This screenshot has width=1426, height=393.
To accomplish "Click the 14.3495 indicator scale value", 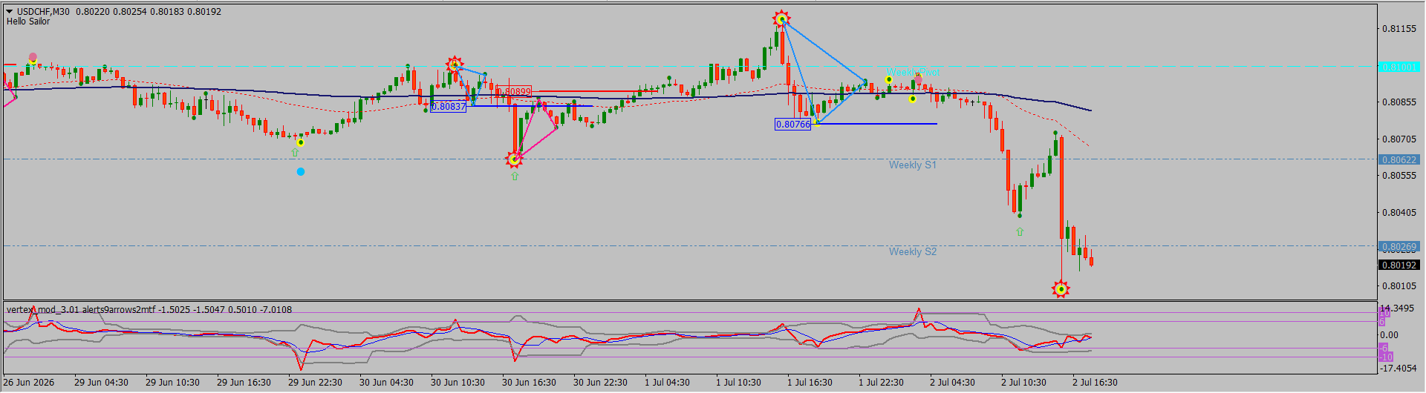I will (1397, 308).
